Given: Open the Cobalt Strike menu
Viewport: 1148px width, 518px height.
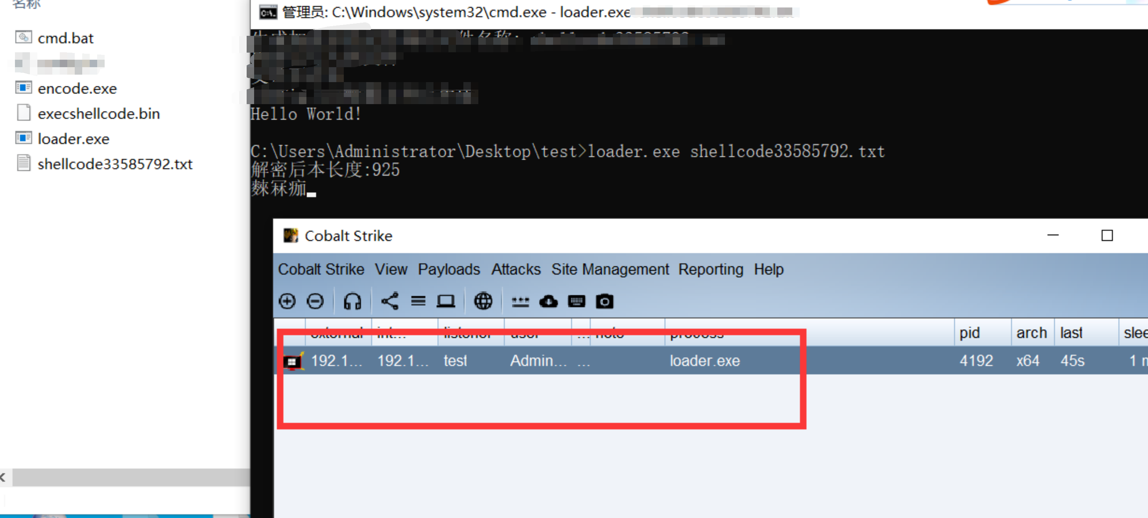Looking at the screenshot, I should click(321, 269).
